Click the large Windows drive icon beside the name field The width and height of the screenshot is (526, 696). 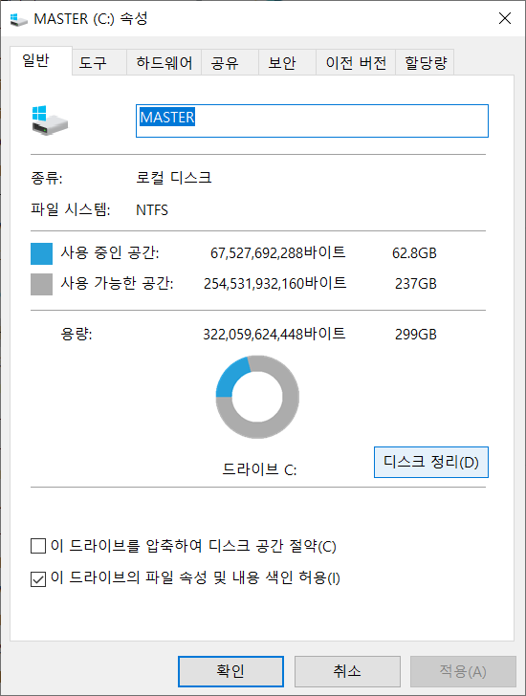coord(50,120)
